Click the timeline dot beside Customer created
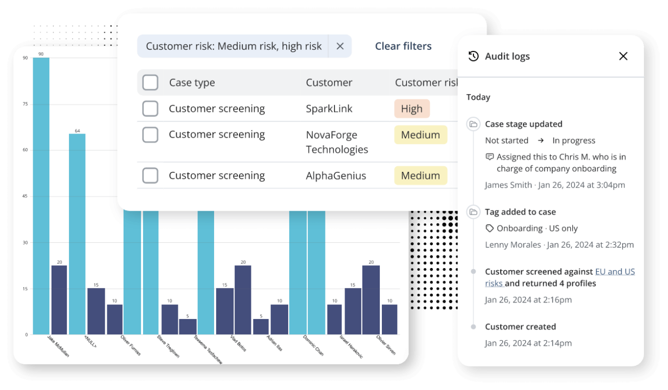 pos(473,326)
